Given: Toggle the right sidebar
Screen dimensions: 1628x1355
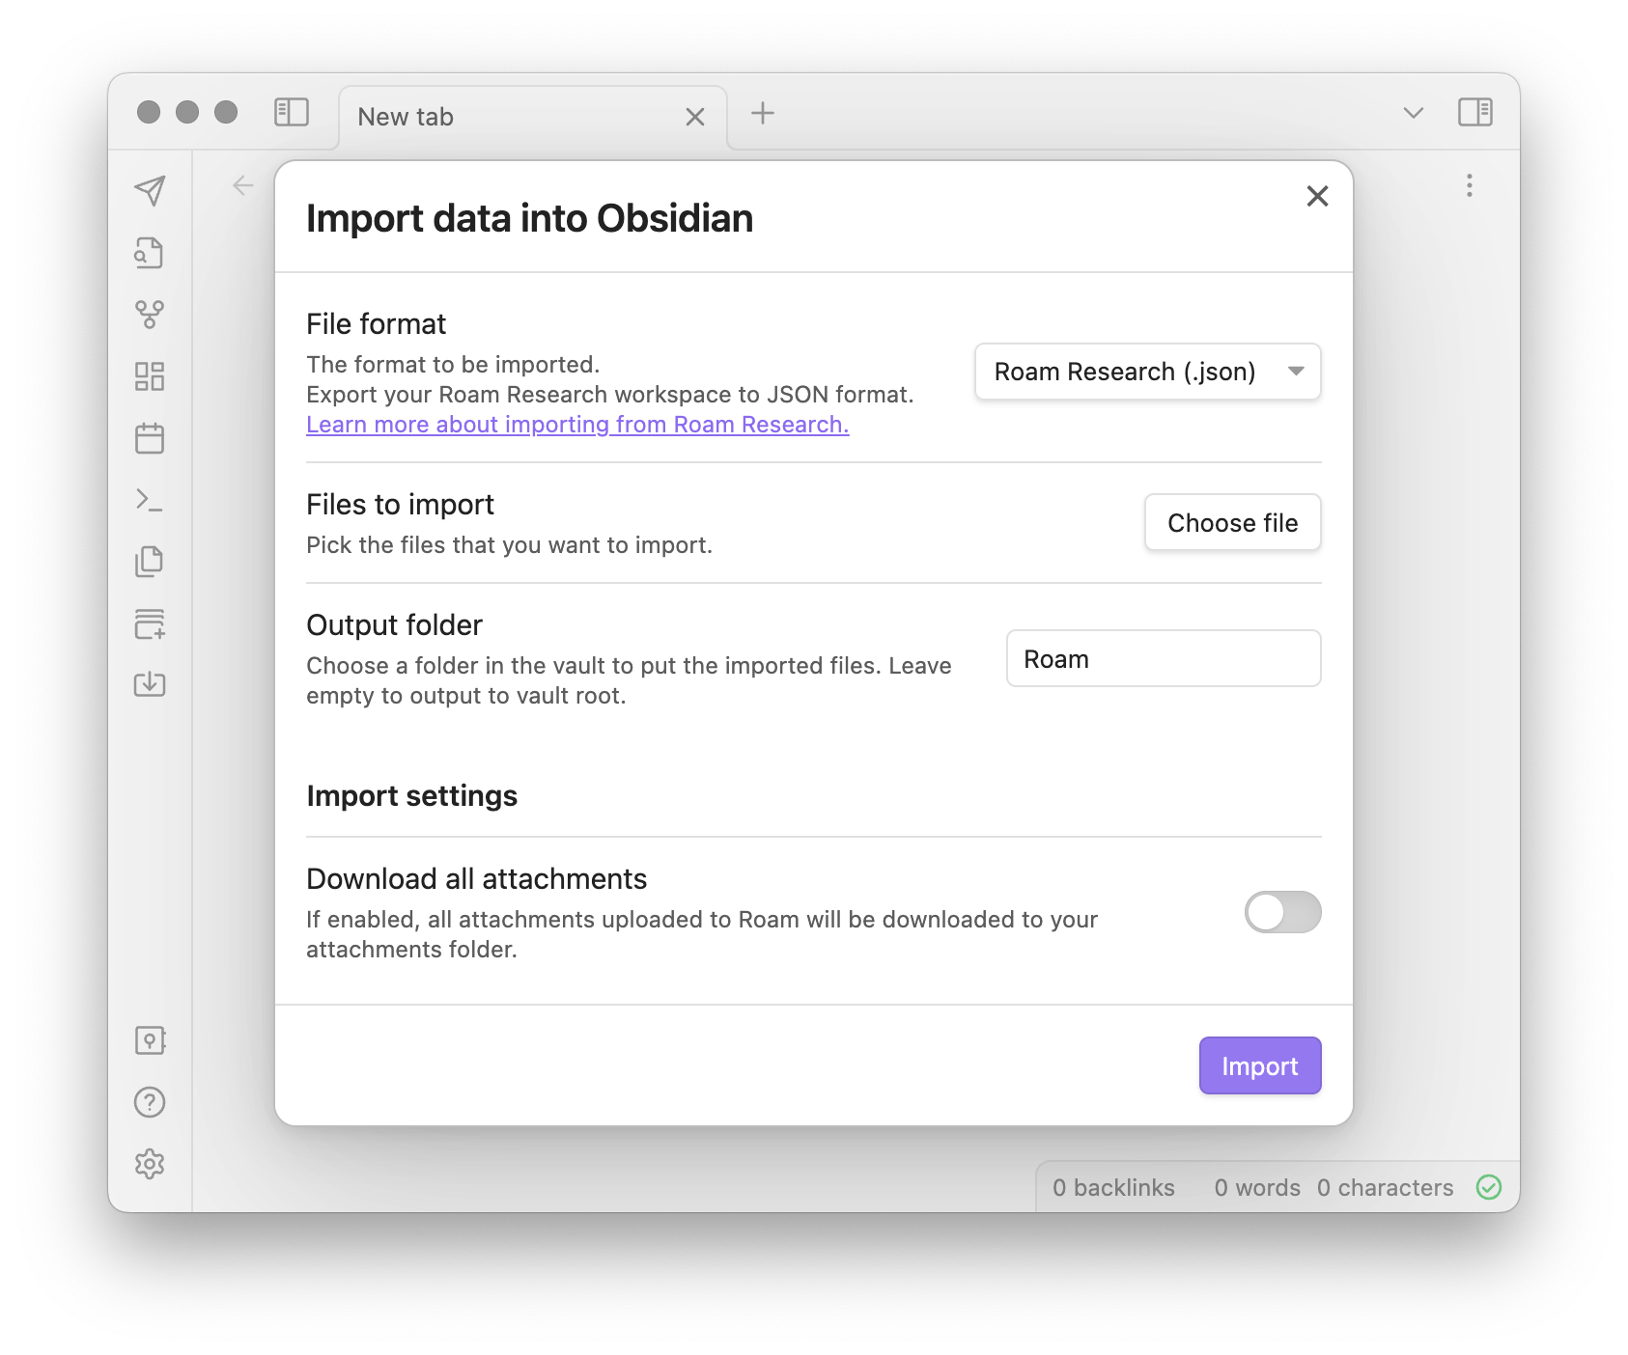Looking at the screenshot, I should (x=1474, y=113).
